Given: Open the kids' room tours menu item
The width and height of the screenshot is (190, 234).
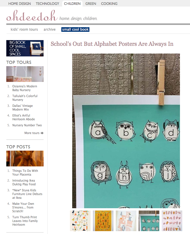Looking at the screenshot, I should (24, 30).
